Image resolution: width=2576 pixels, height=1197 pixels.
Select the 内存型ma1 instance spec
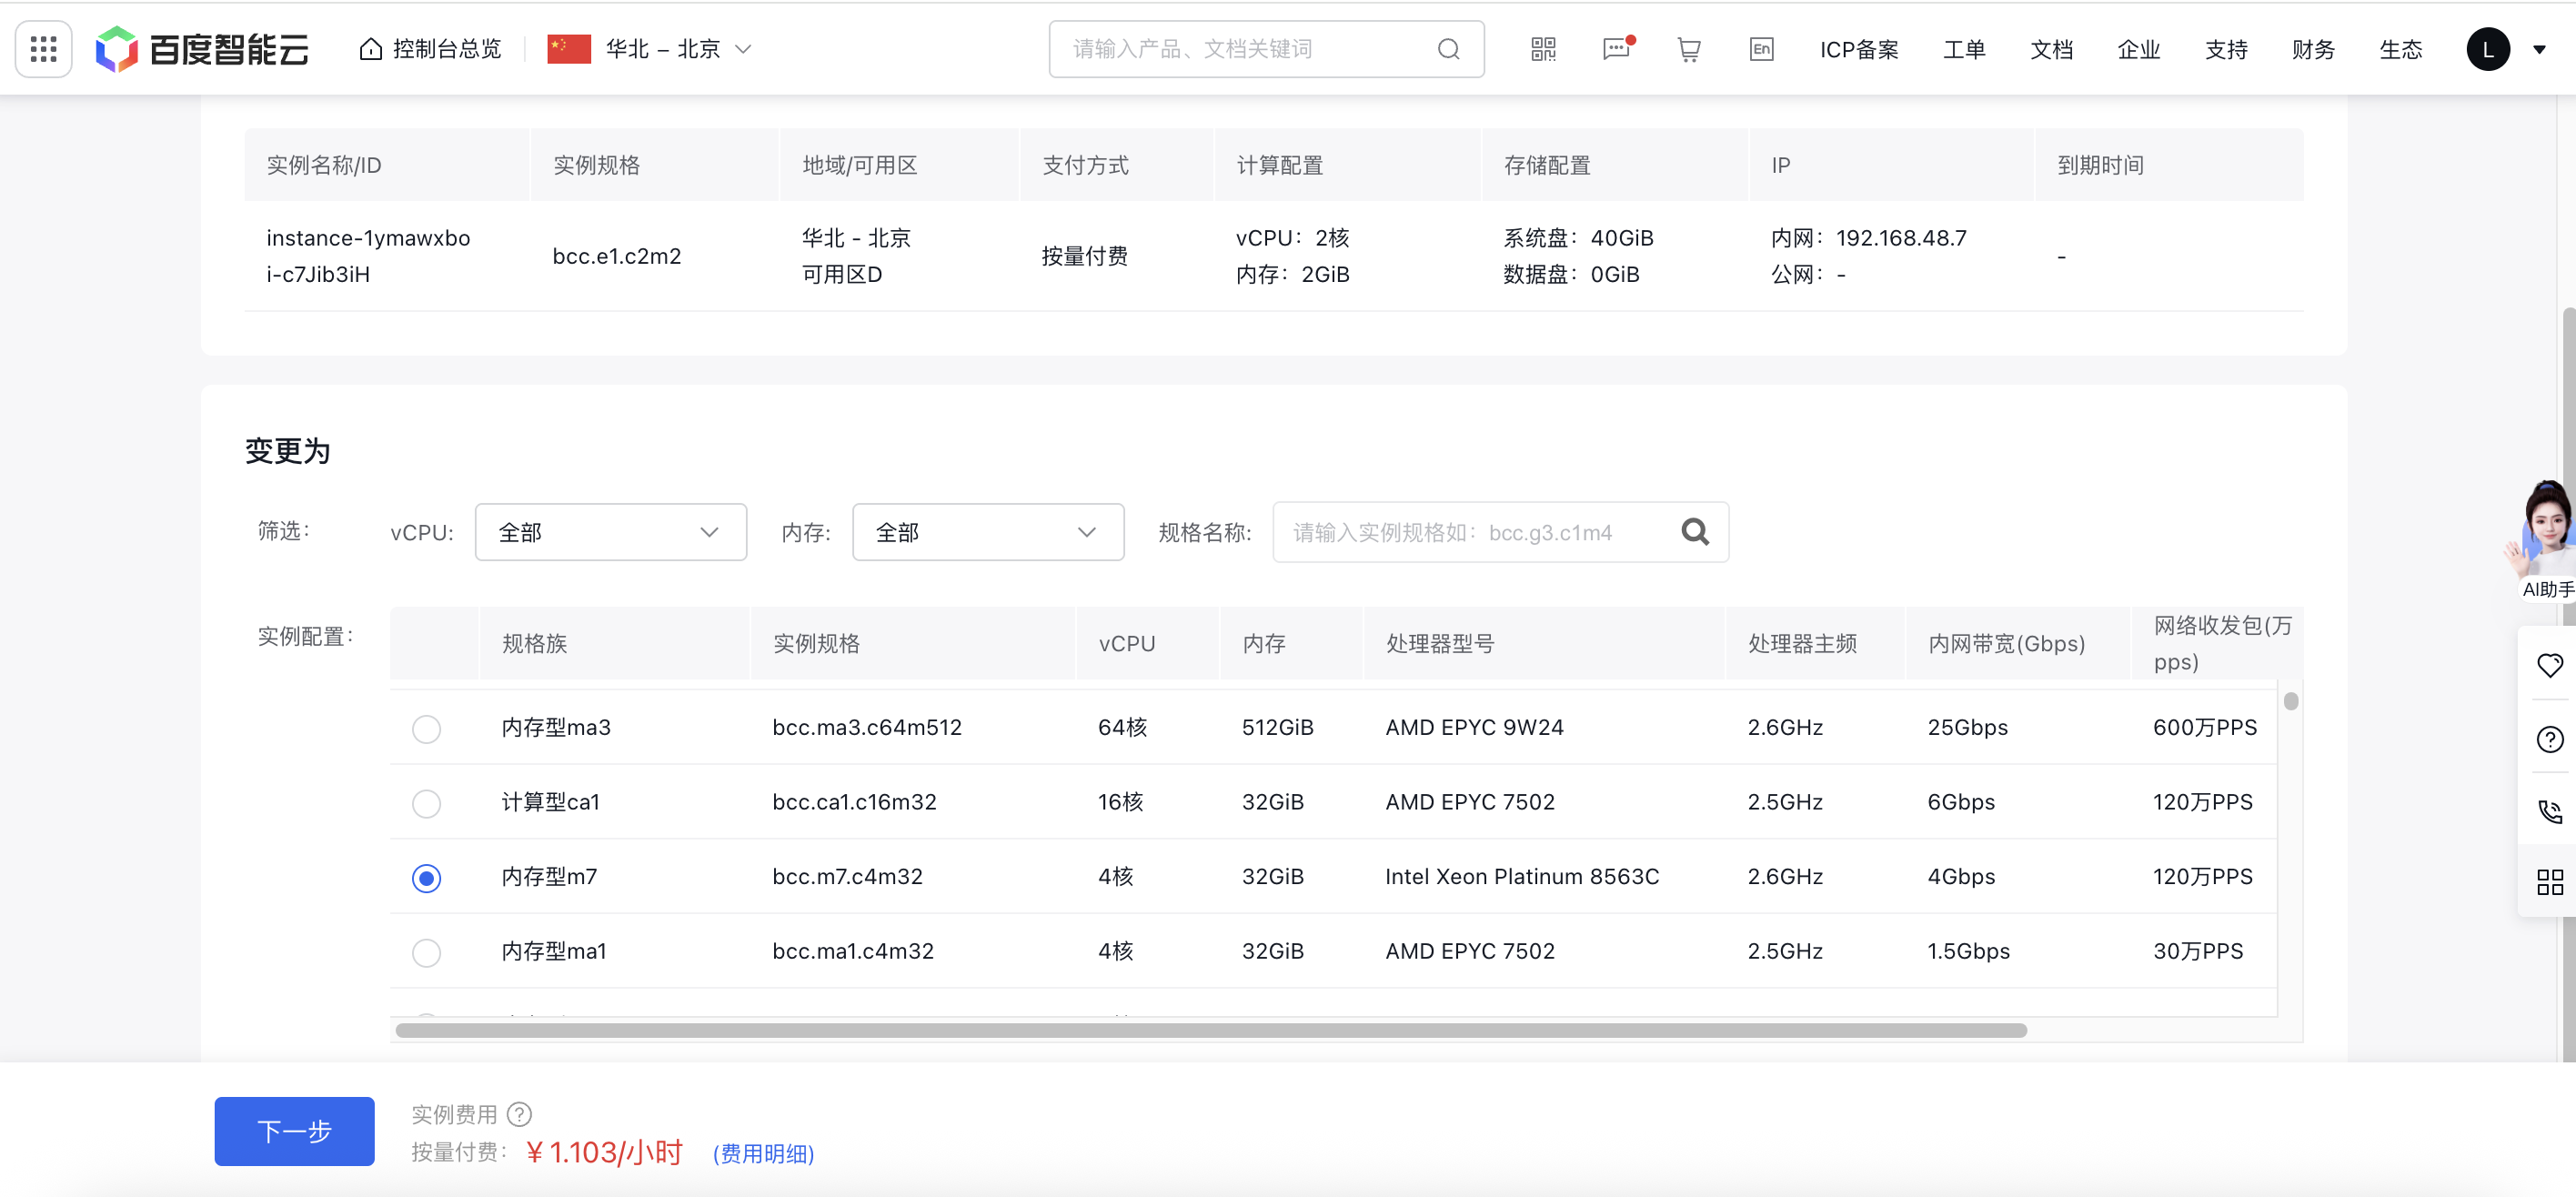tap(427, 952)
